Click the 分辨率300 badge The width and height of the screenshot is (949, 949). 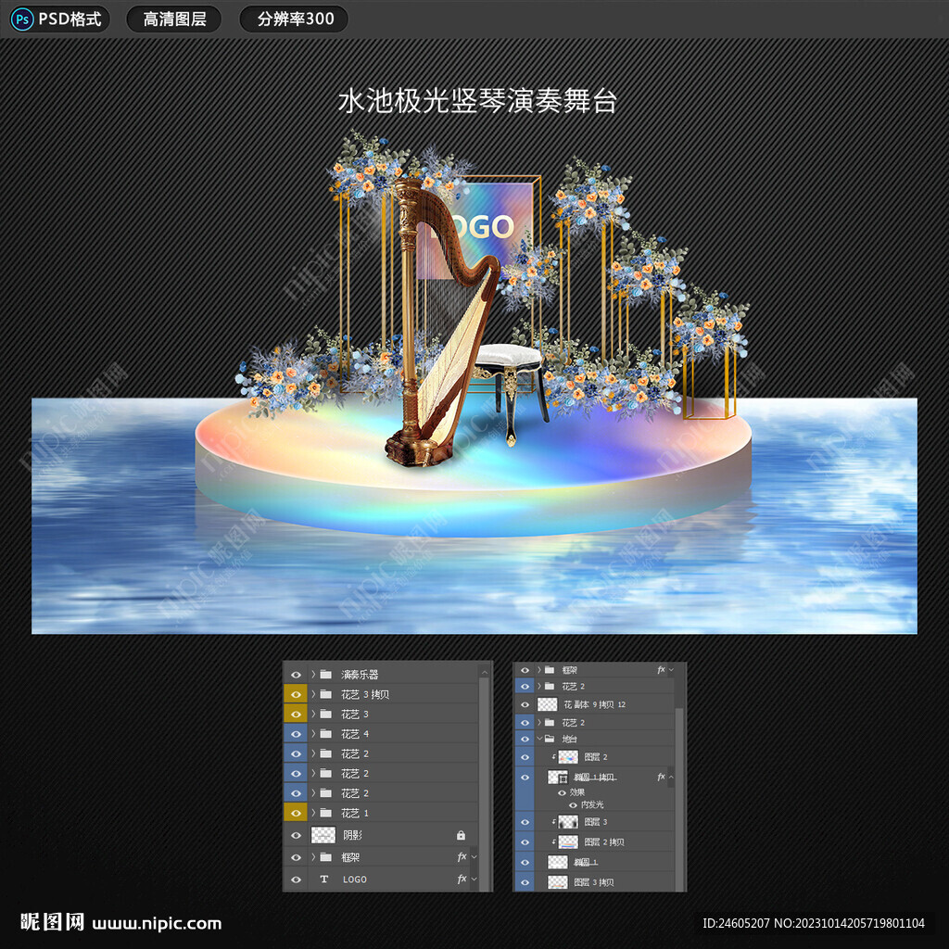(x=294, y=19)
